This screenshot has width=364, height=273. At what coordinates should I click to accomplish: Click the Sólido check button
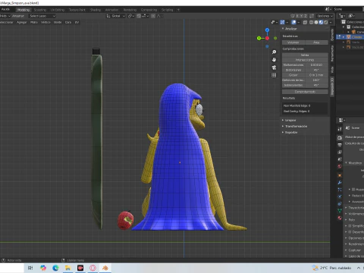305,55
